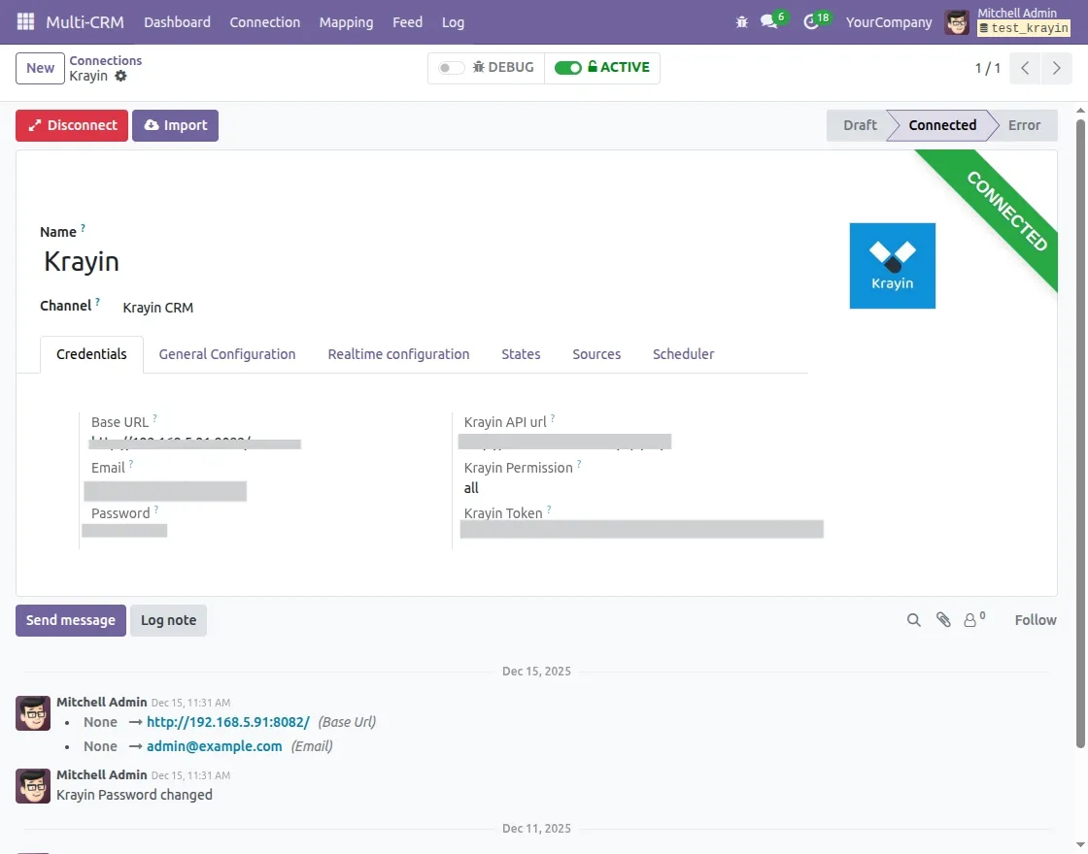Toggle the DEBUG switch

coord(451,68)
